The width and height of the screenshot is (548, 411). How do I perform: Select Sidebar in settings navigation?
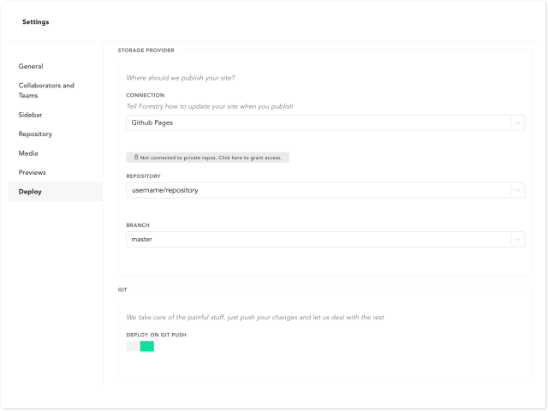click(31, 115)
